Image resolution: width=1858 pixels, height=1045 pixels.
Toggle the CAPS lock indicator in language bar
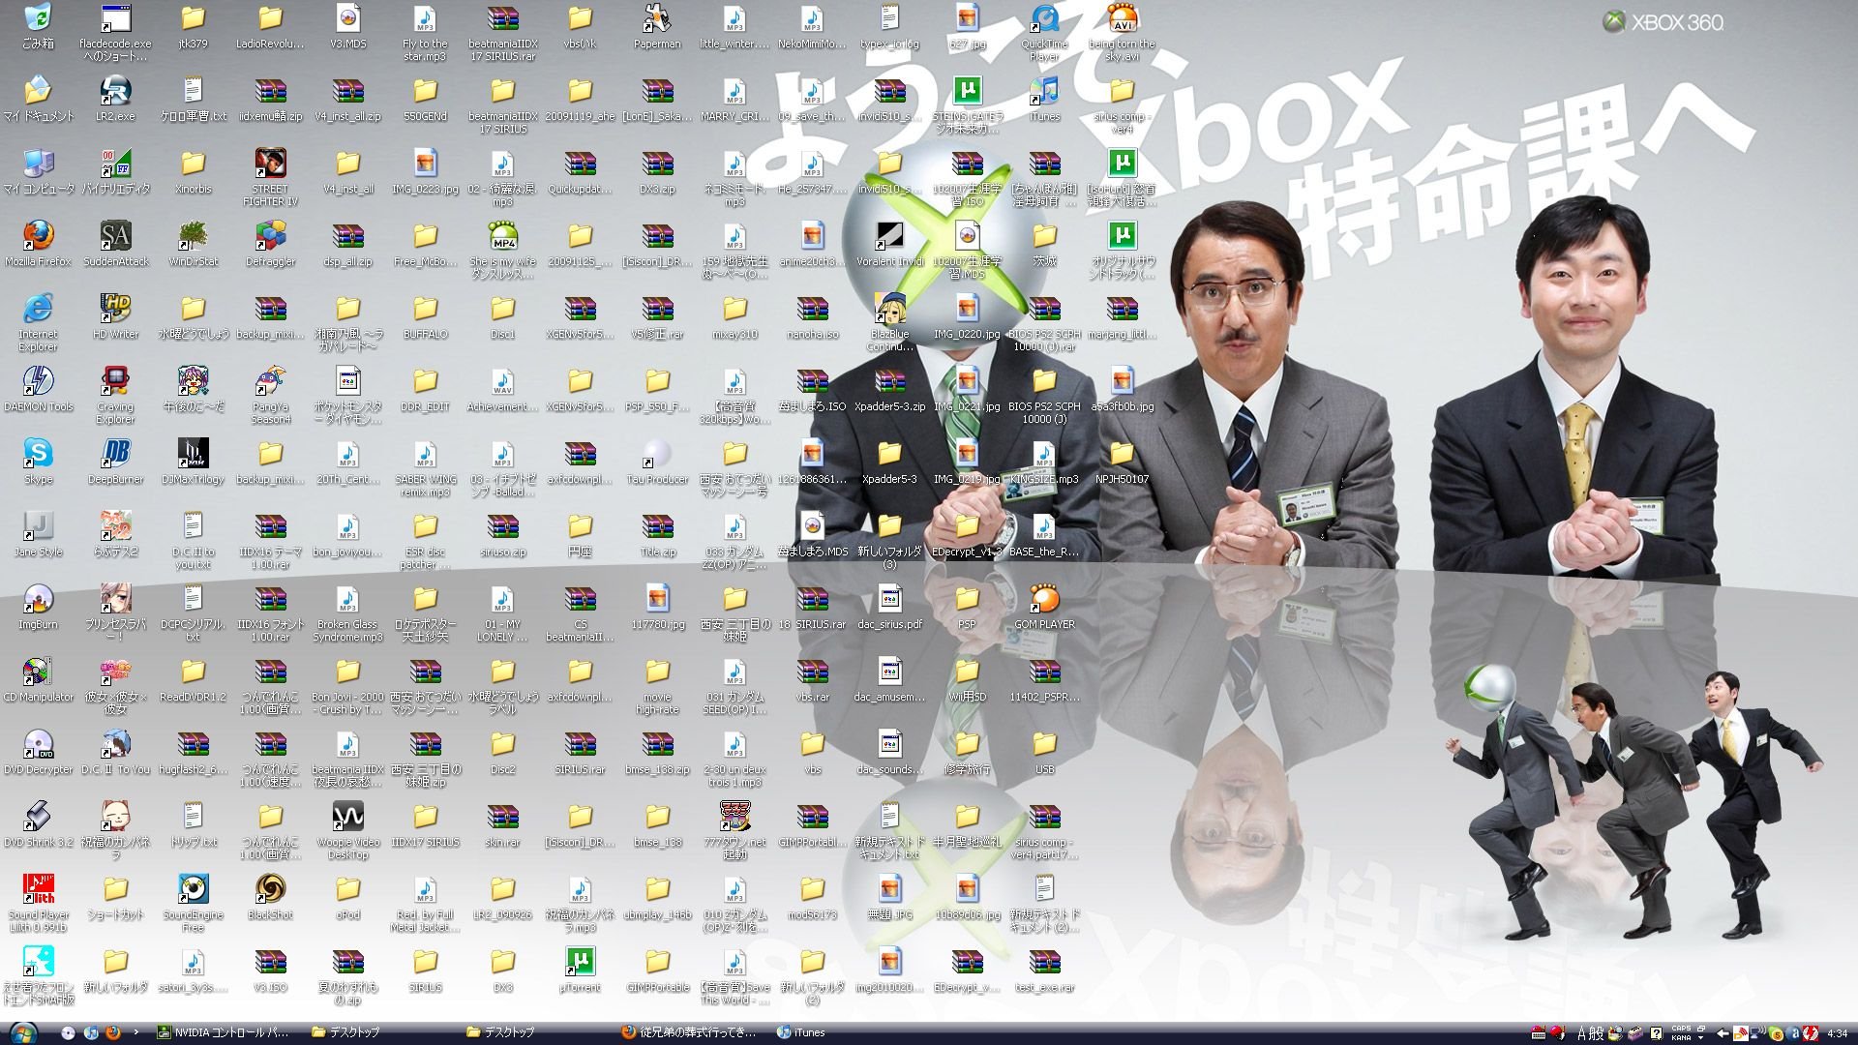(1681, 1028)
